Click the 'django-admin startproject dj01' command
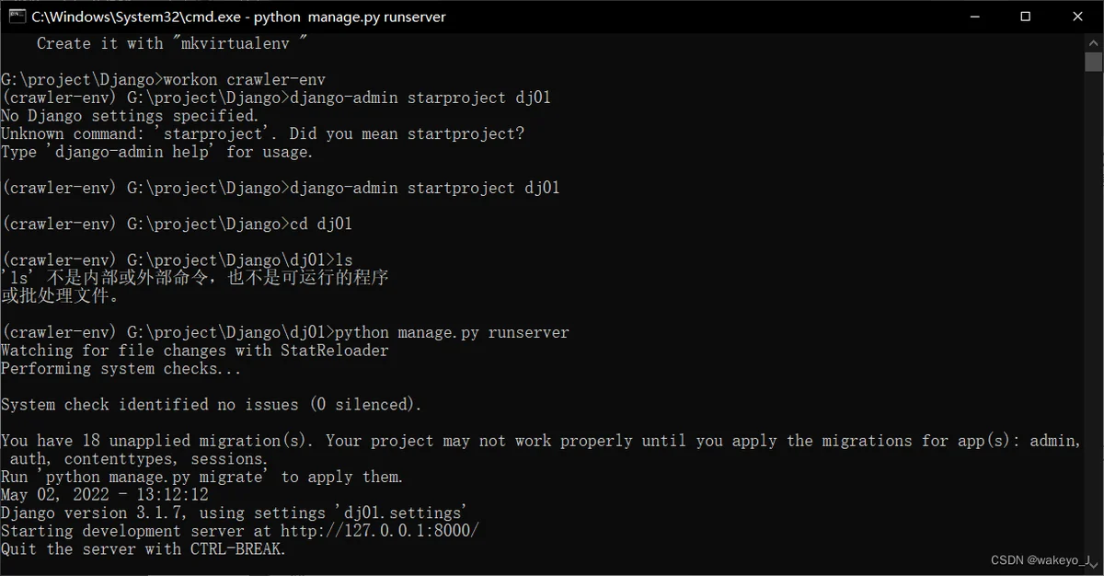Image resolution: width=1104 pixels, height=576 pixels. (x=424, y=188)
